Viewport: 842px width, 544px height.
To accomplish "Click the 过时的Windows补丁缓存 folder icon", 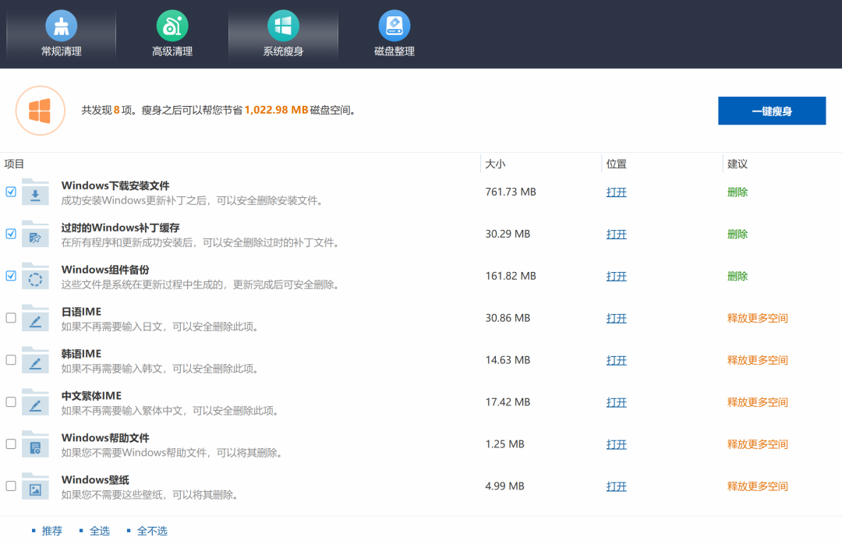I will pyautogui.click(x=35, y=235).
